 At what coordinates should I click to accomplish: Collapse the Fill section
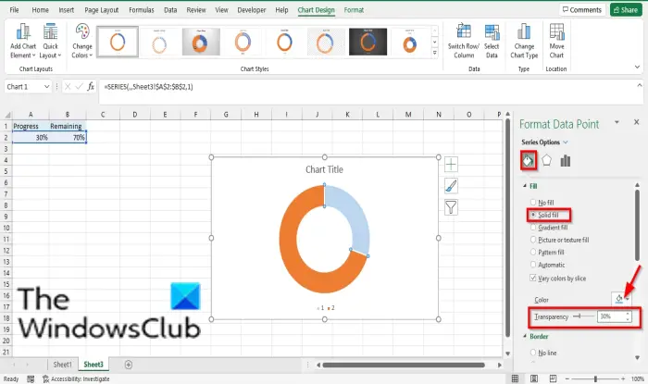click(525, 186)
